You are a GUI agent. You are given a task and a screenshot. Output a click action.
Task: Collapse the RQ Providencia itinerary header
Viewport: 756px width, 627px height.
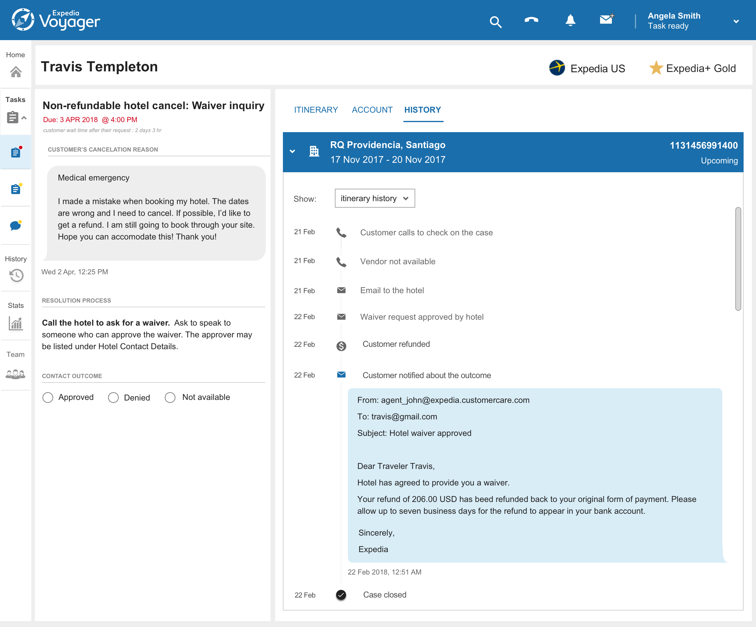292,152
